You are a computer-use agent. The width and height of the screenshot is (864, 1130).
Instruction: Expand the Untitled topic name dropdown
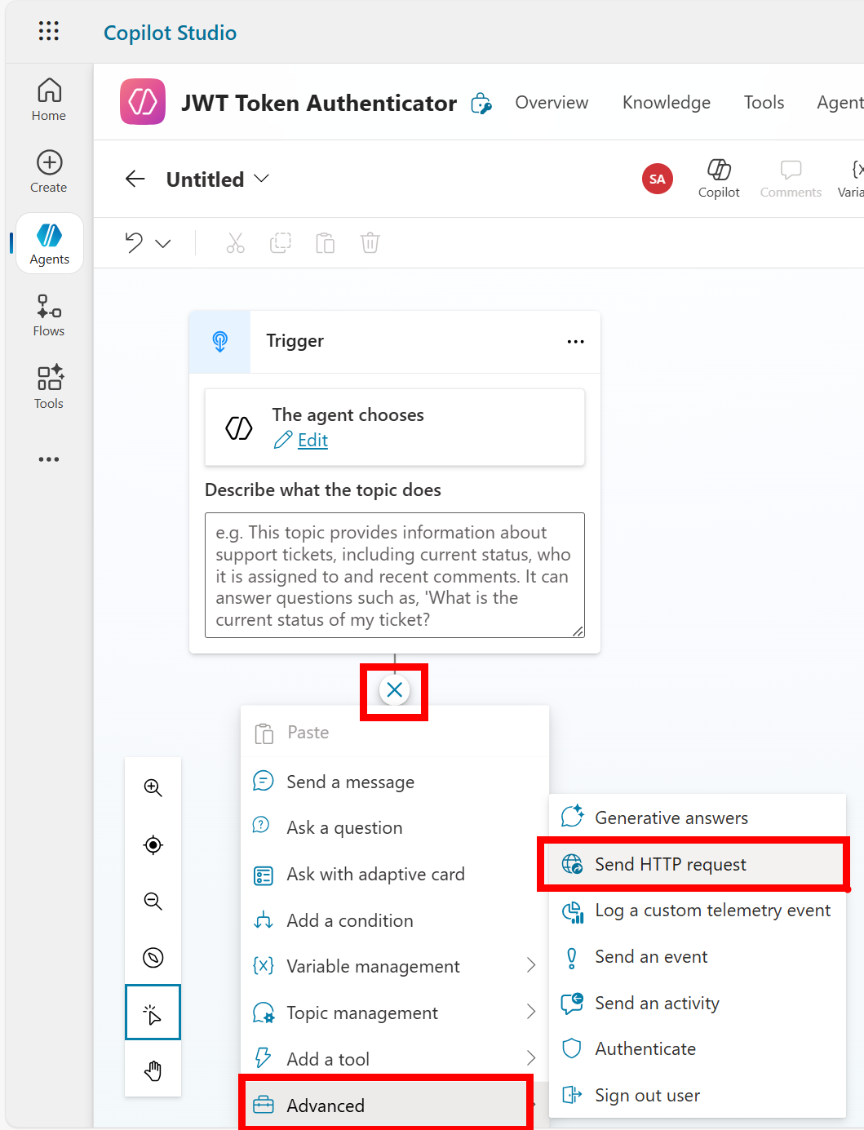(261, 179)
